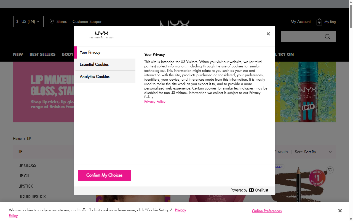The height and width of the screenshot is (221, 353).
Task: Click the search magnifier icon
Action: pos(328,37)
